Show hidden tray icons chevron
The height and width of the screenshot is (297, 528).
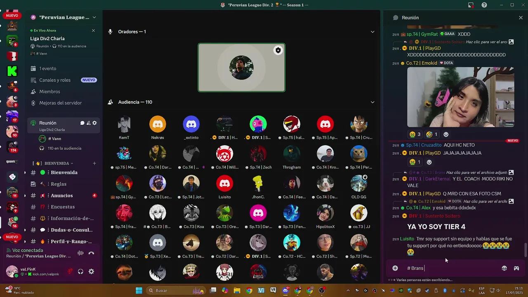coord(348,290)
